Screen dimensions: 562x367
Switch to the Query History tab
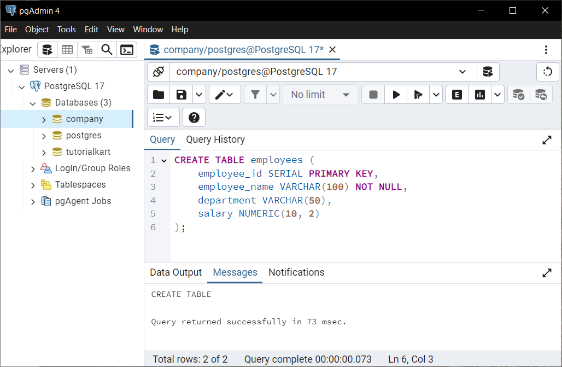(215, 139)
